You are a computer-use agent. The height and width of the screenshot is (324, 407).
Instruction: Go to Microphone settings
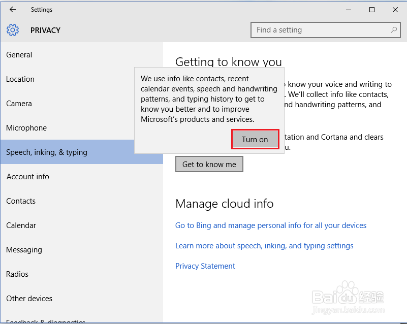coord(81,128)
